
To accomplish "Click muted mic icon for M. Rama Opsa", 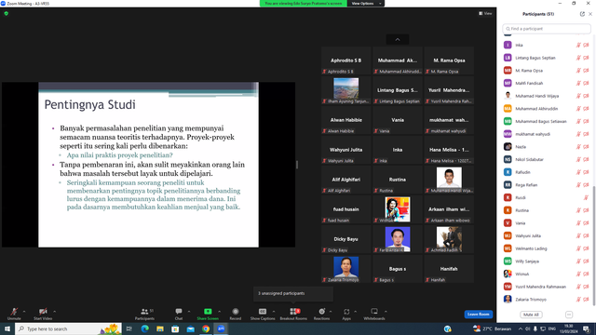I will [x=578, y=71].
